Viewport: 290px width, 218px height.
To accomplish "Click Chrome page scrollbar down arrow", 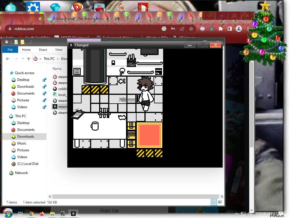I will (x=251, y=210).
